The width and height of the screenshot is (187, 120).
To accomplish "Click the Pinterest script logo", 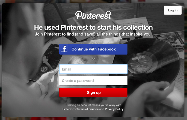I will pos(93,15).
